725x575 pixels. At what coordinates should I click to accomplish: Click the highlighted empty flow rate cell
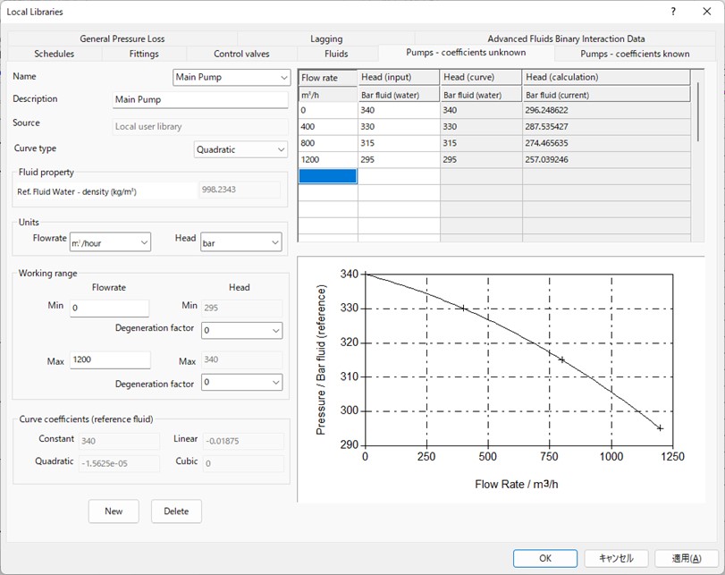328,176
